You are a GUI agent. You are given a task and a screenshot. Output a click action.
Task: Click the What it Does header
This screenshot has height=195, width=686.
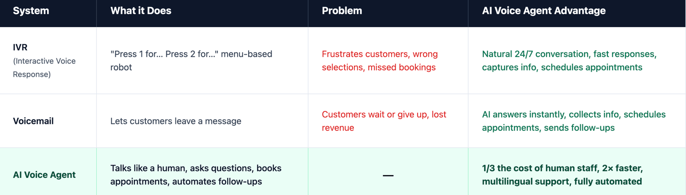(141, 11)
